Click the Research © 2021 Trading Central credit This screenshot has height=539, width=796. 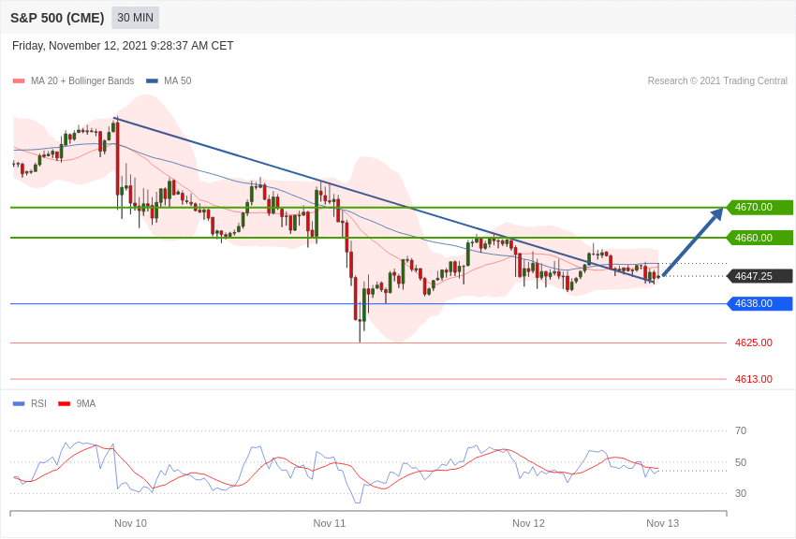point(717,80)
